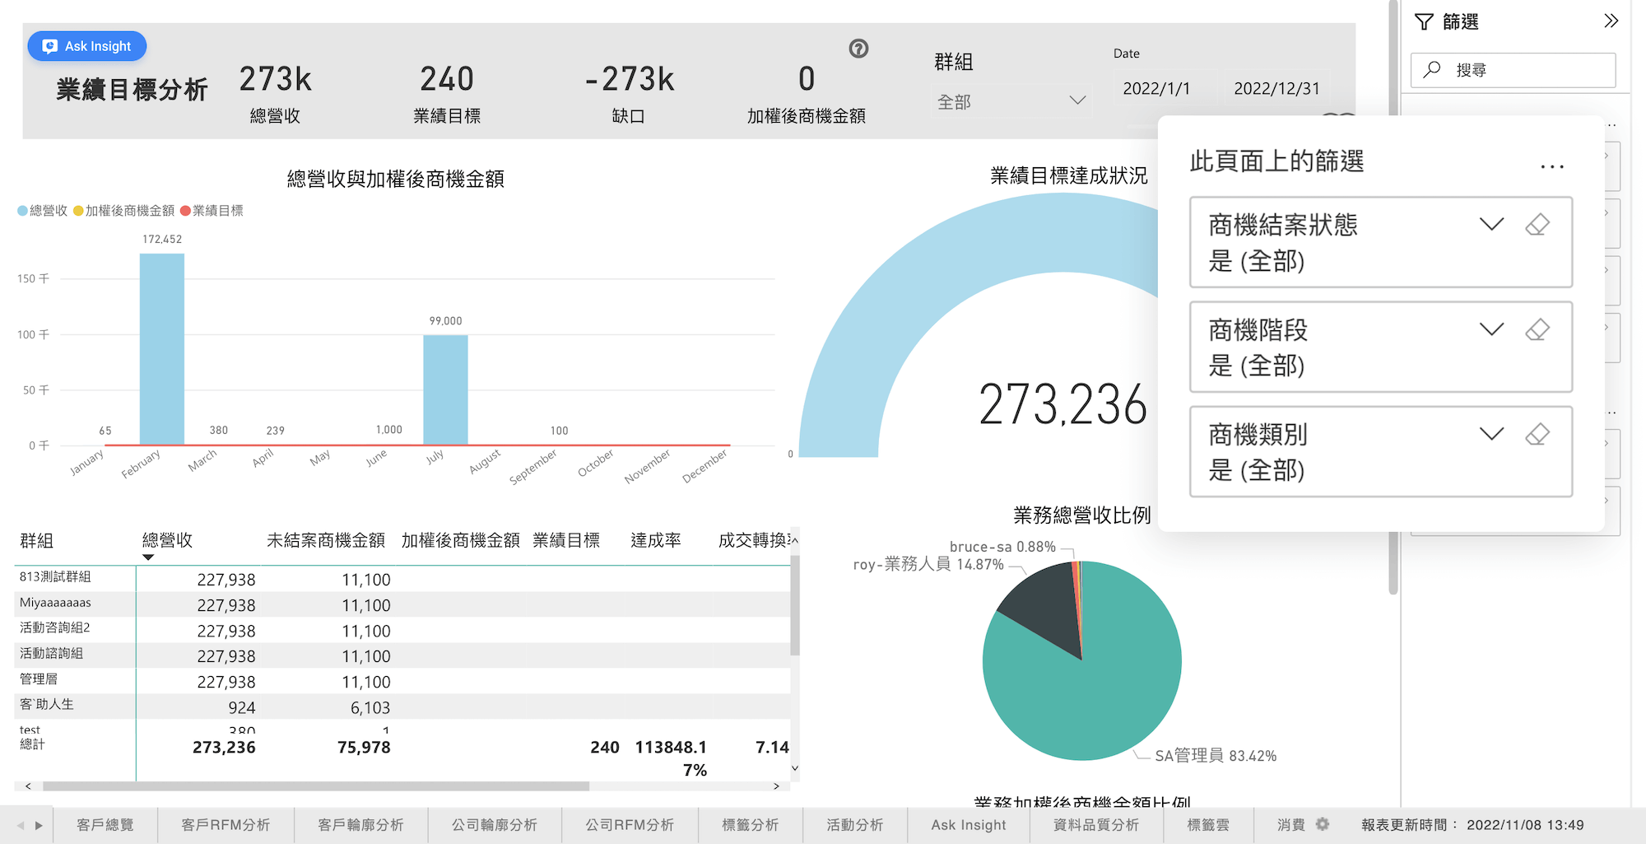This screenshot has width=1646, height=844.
Task: Sort table by 業績目標 column header
Action: (x=566, y=540)
